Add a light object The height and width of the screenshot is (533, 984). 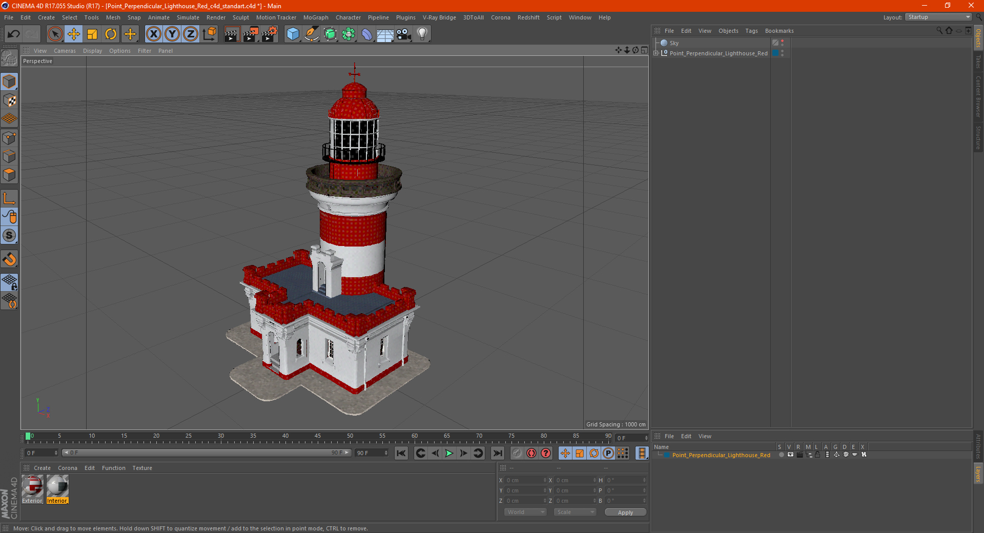(422, 34)
